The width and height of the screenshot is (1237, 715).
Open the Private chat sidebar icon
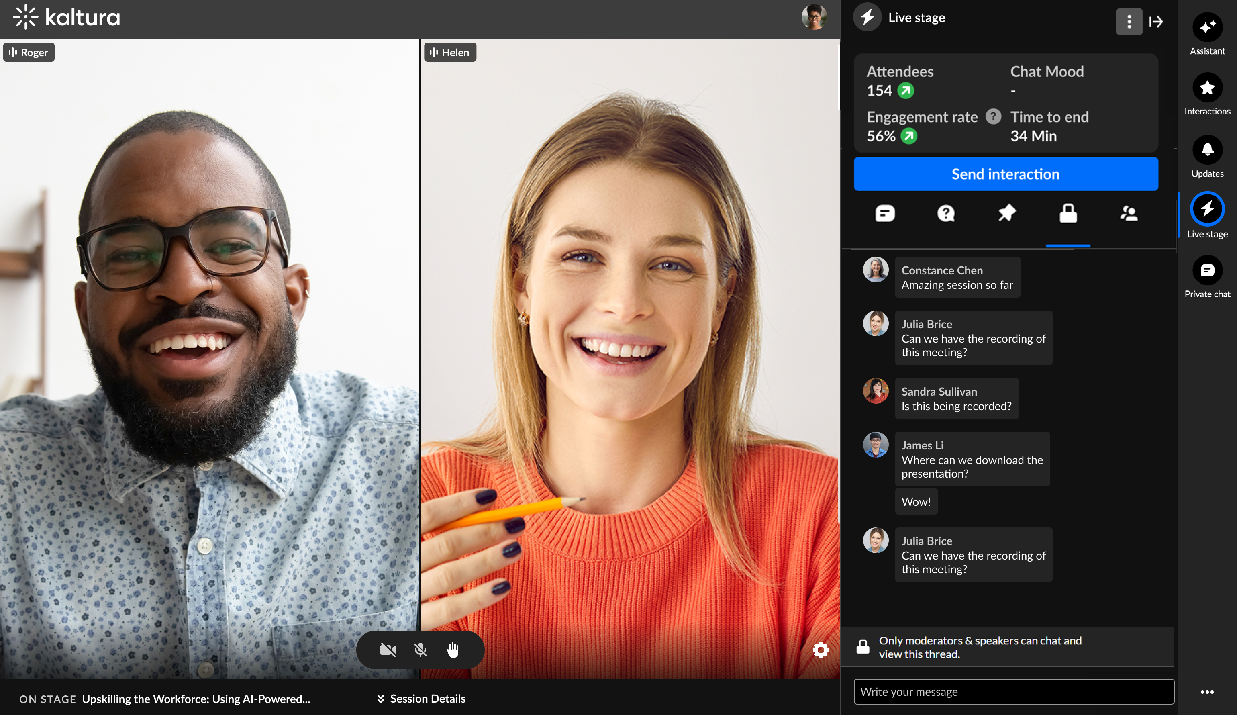point(1207,271)
